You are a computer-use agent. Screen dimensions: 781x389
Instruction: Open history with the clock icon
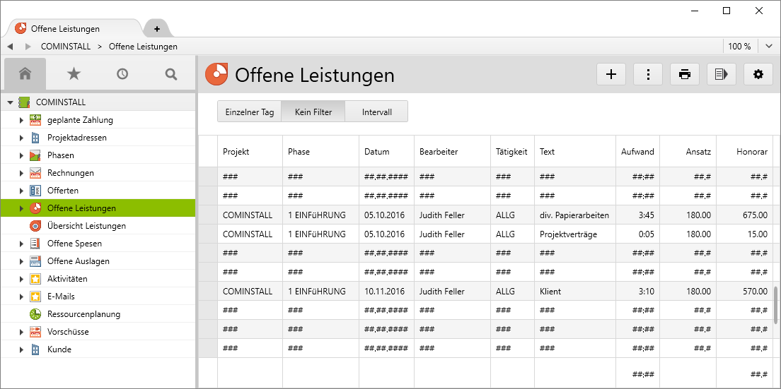(x=122, y=73)
